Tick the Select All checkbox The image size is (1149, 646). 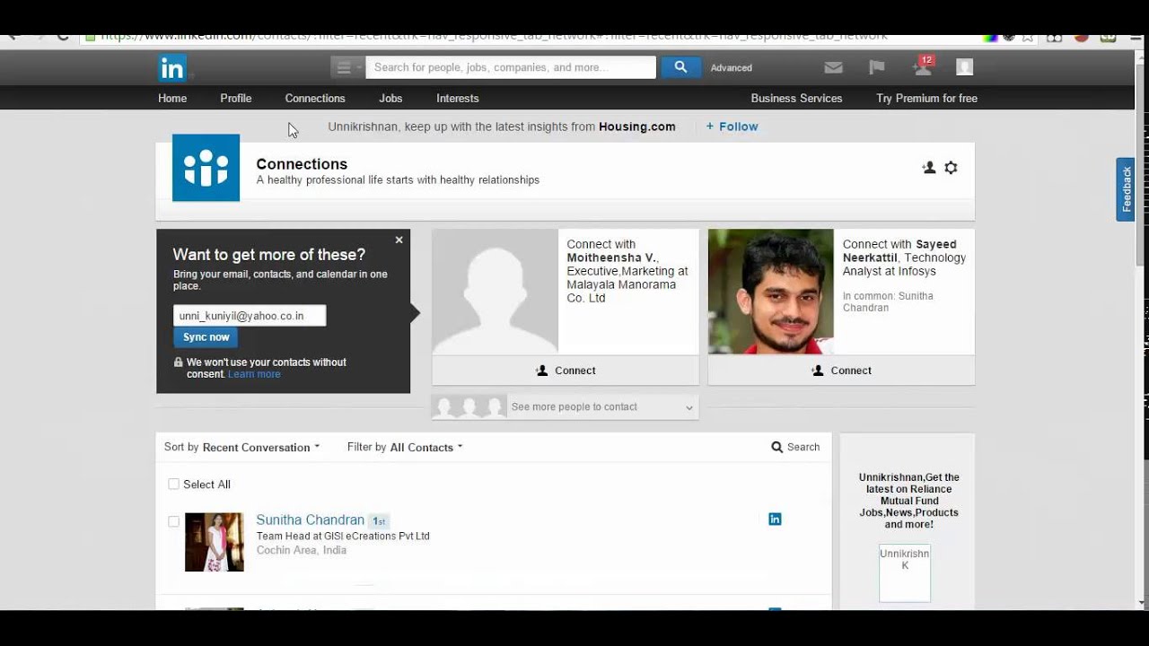(x=173, y=484)
